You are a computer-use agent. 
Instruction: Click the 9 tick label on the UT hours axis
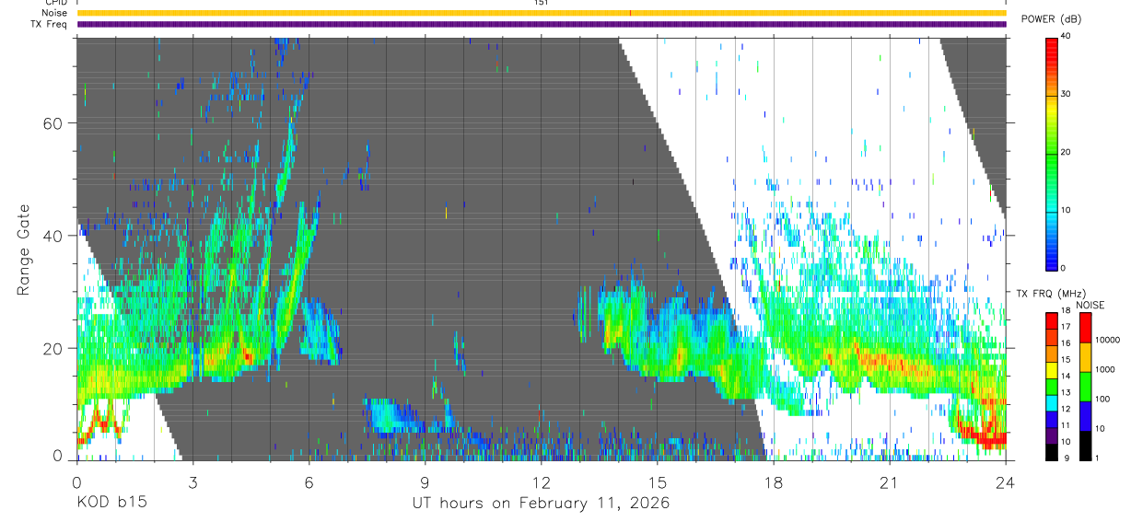[x=425, y=481]
